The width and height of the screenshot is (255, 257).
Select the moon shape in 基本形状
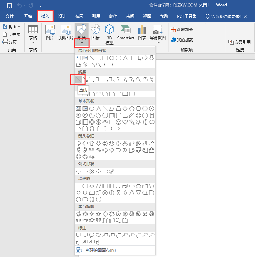point(145,122)
